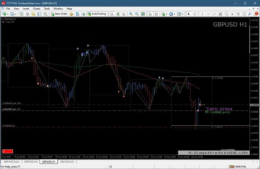260x169 pixels.
Task: Select the Trendline drawing tool
Action: [x=214, y=14]
